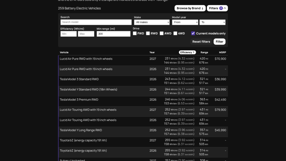
Task: Click the Reset filters button
Action: click(x=201, y=42)
